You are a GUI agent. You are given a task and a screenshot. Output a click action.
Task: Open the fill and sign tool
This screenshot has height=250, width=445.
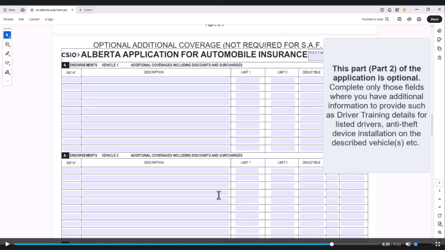7,72
